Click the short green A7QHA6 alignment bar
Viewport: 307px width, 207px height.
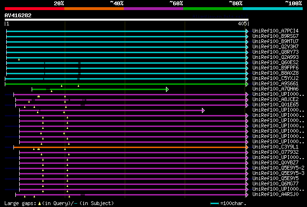99,90
